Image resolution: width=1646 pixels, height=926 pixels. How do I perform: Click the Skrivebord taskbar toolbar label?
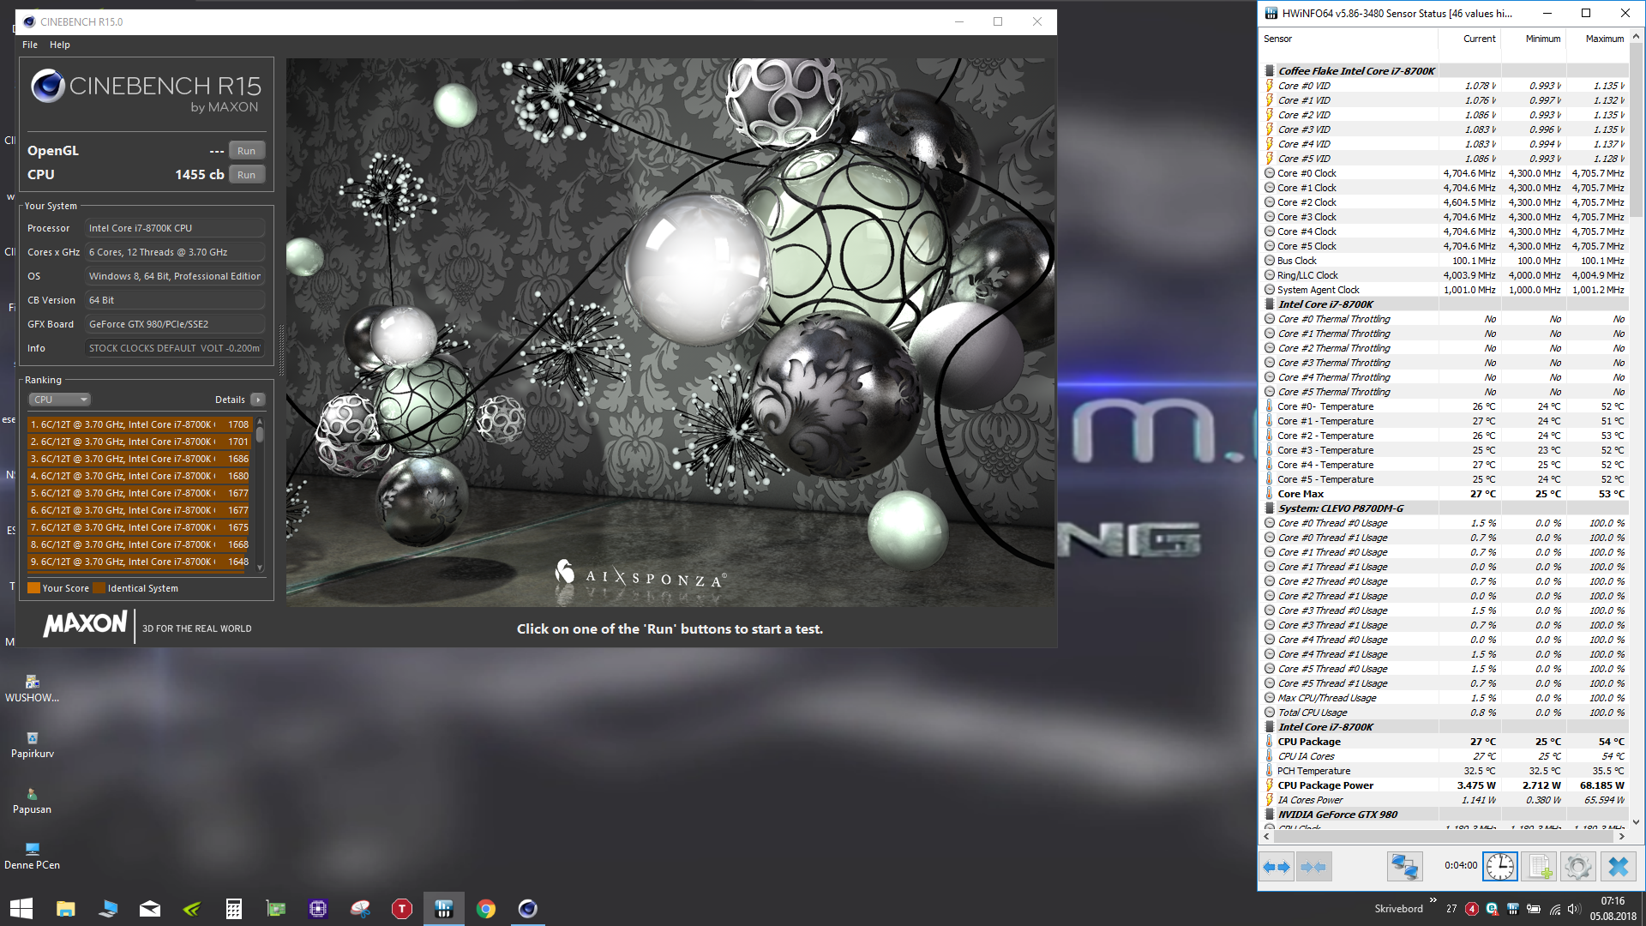(x=1399, y=909)
